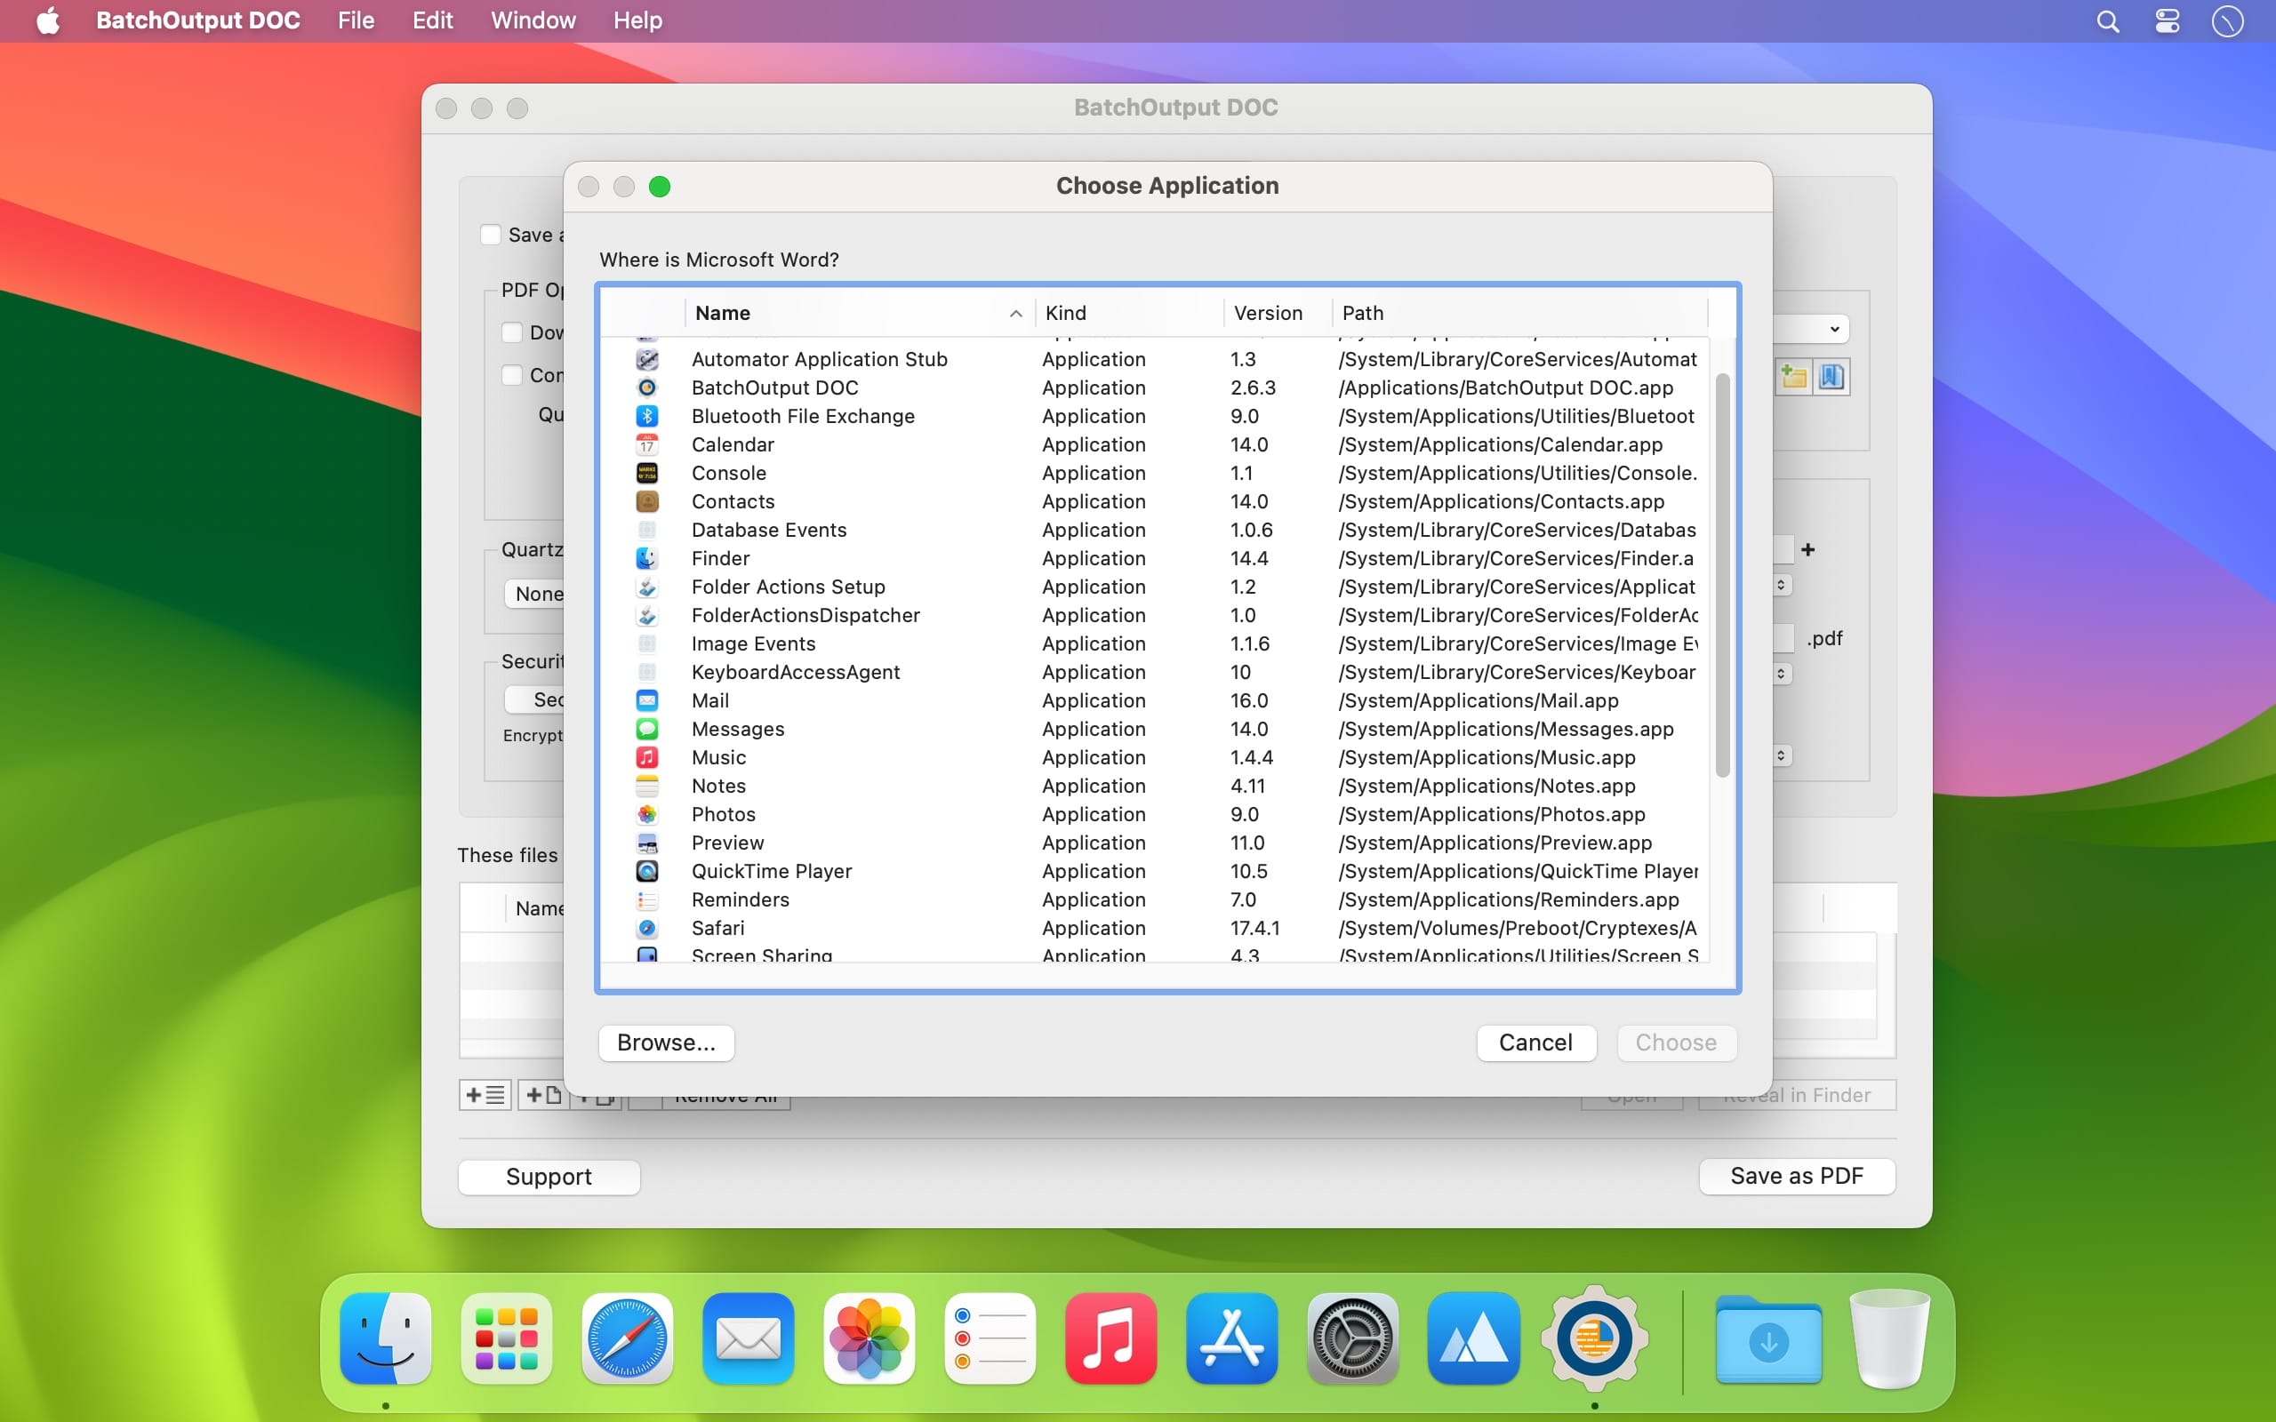The image size is (2276, 1422).
Task: Click the Choose button
Action: click(x=1676, y=1043)
